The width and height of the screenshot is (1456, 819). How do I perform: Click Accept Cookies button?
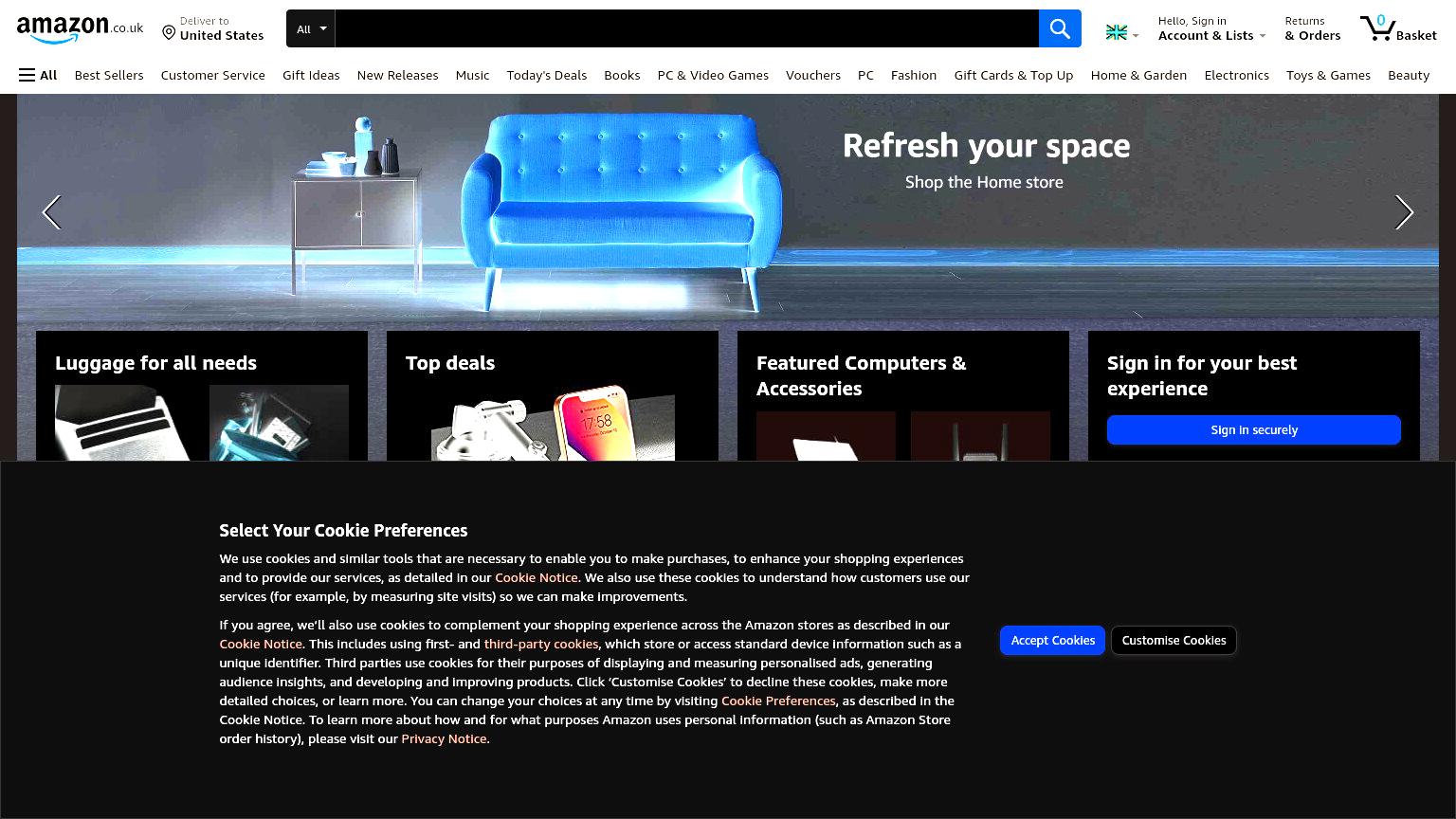coord(1052,640)
